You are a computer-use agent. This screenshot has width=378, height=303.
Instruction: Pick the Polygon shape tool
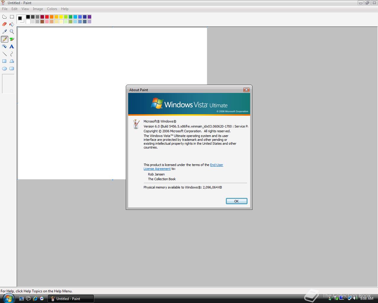point(12,61)
